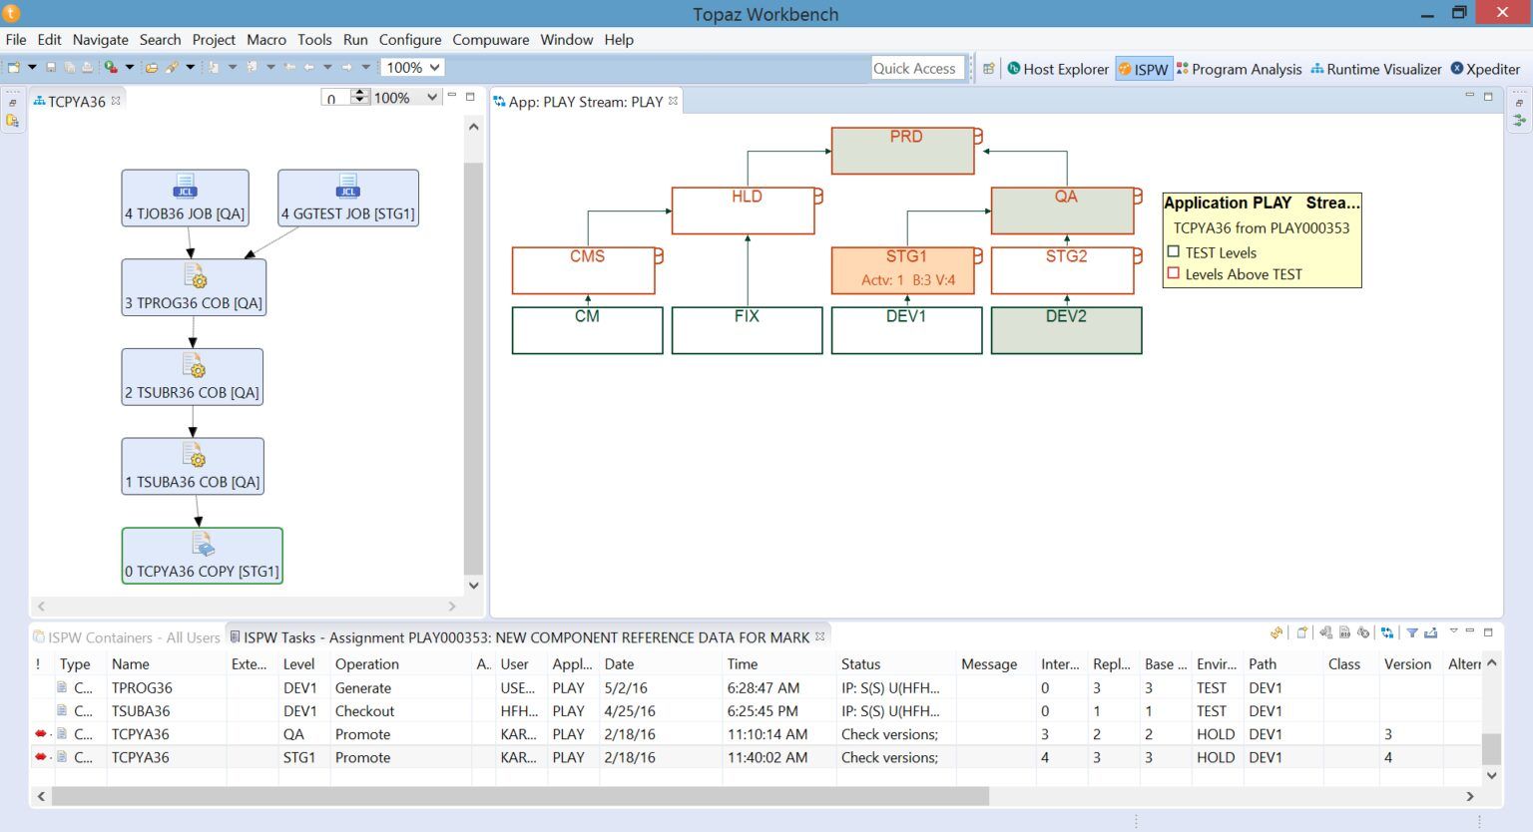Toggle the TEST Levels checkbox in the legend

click(x=1173, y=252)
